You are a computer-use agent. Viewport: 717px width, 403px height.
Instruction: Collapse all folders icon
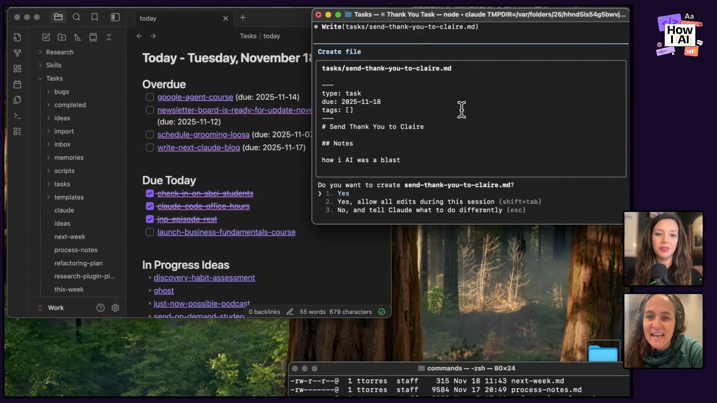coord(109,37)
